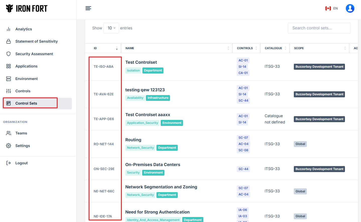Go to Settings in the sidebar
This screenshot has height=222, width=361.
pos(23,146)
